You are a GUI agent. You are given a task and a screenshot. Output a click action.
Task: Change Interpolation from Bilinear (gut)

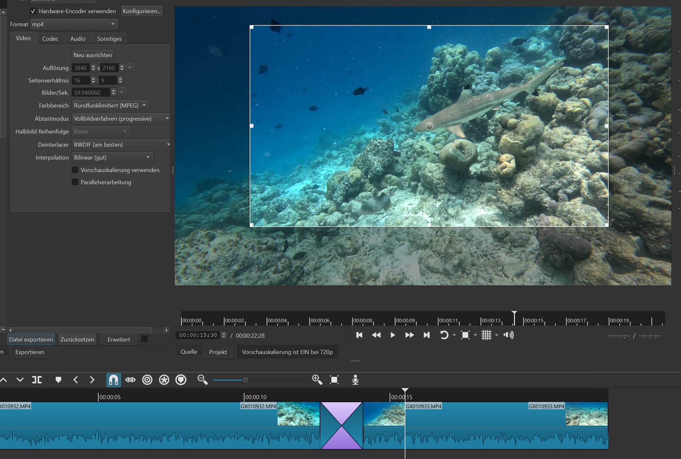112,157
